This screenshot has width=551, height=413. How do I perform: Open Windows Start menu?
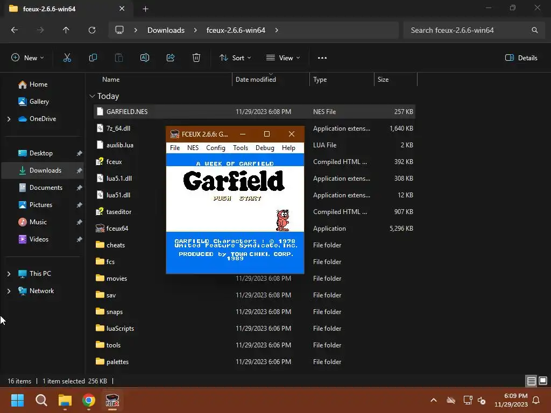(x=17, y=400)
